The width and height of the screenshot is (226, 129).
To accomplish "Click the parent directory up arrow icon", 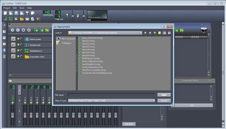I will pyautogui.click(x=154, y=32).
